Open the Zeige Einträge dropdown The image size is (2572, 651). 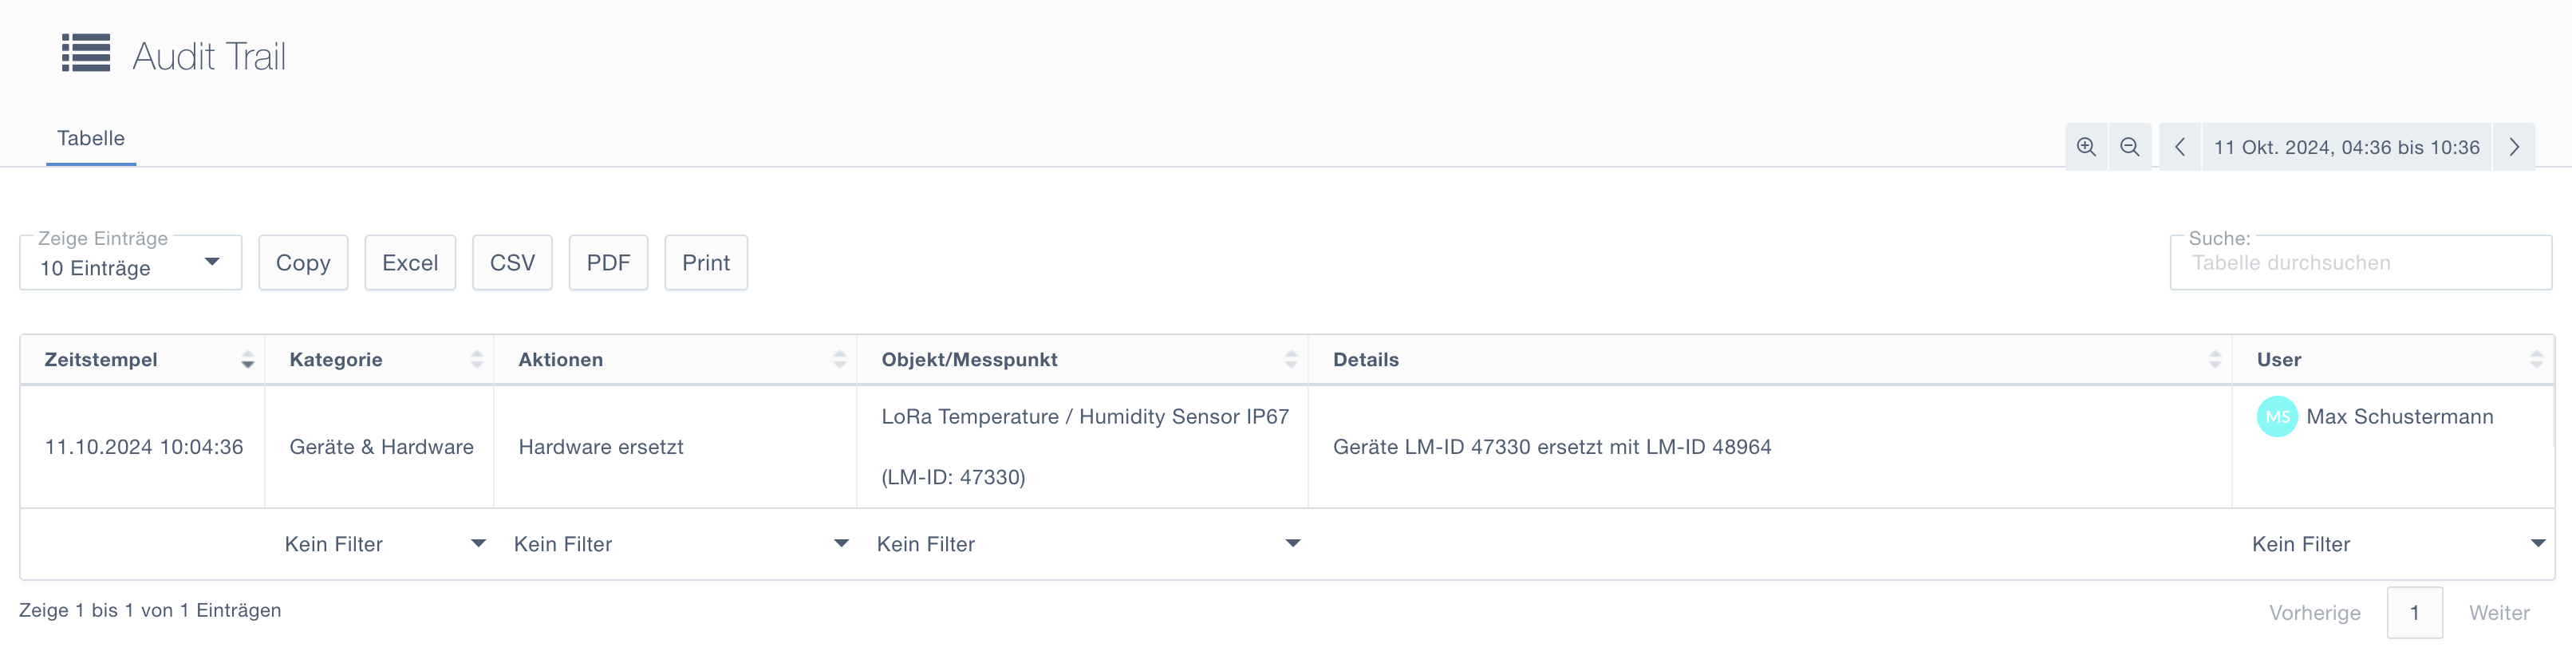click(x=130, y=263)
